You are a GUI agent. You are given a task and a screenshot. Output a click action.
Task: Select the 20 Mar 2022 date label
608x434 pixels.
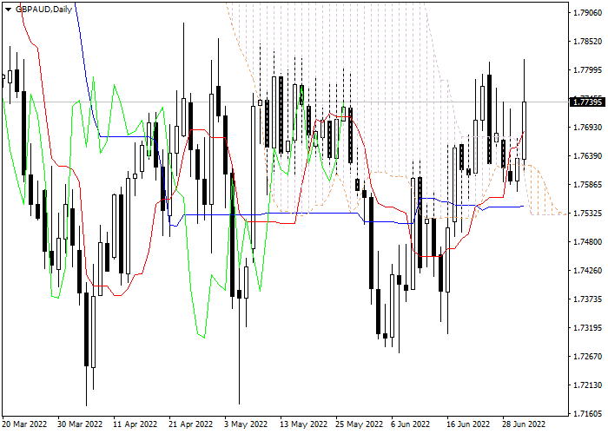tap(25, 424)
